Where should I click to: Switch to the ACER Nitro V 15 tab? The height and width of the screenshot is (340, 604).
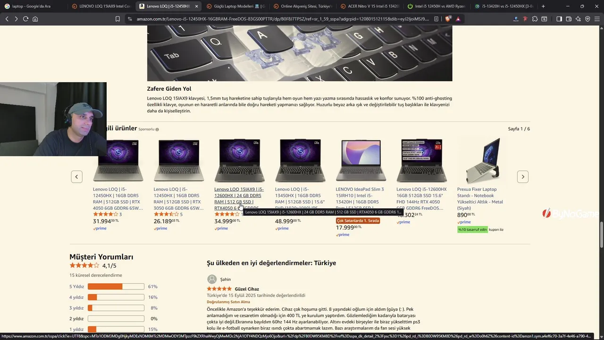(x=370, y=6)
